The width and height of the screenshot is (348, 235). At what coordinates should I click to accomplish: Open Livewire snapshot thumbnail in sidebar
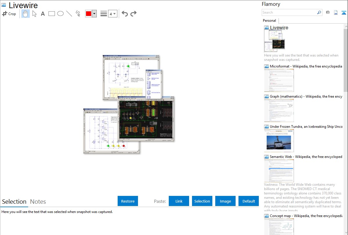275,41
